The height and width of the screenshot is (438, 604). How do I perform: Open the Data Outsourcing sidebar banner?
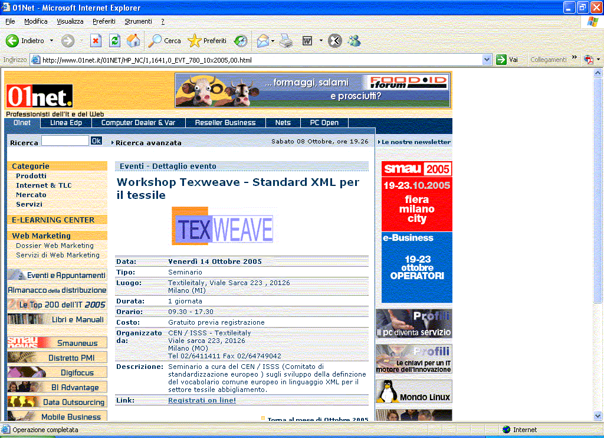(x=57, y=402)
